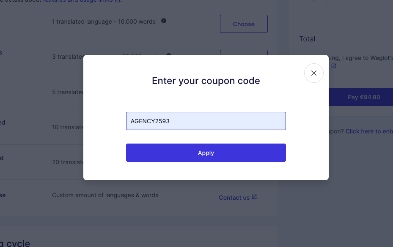
Task: Click external-link icon next to Contact us
Action: pos(254,197)
